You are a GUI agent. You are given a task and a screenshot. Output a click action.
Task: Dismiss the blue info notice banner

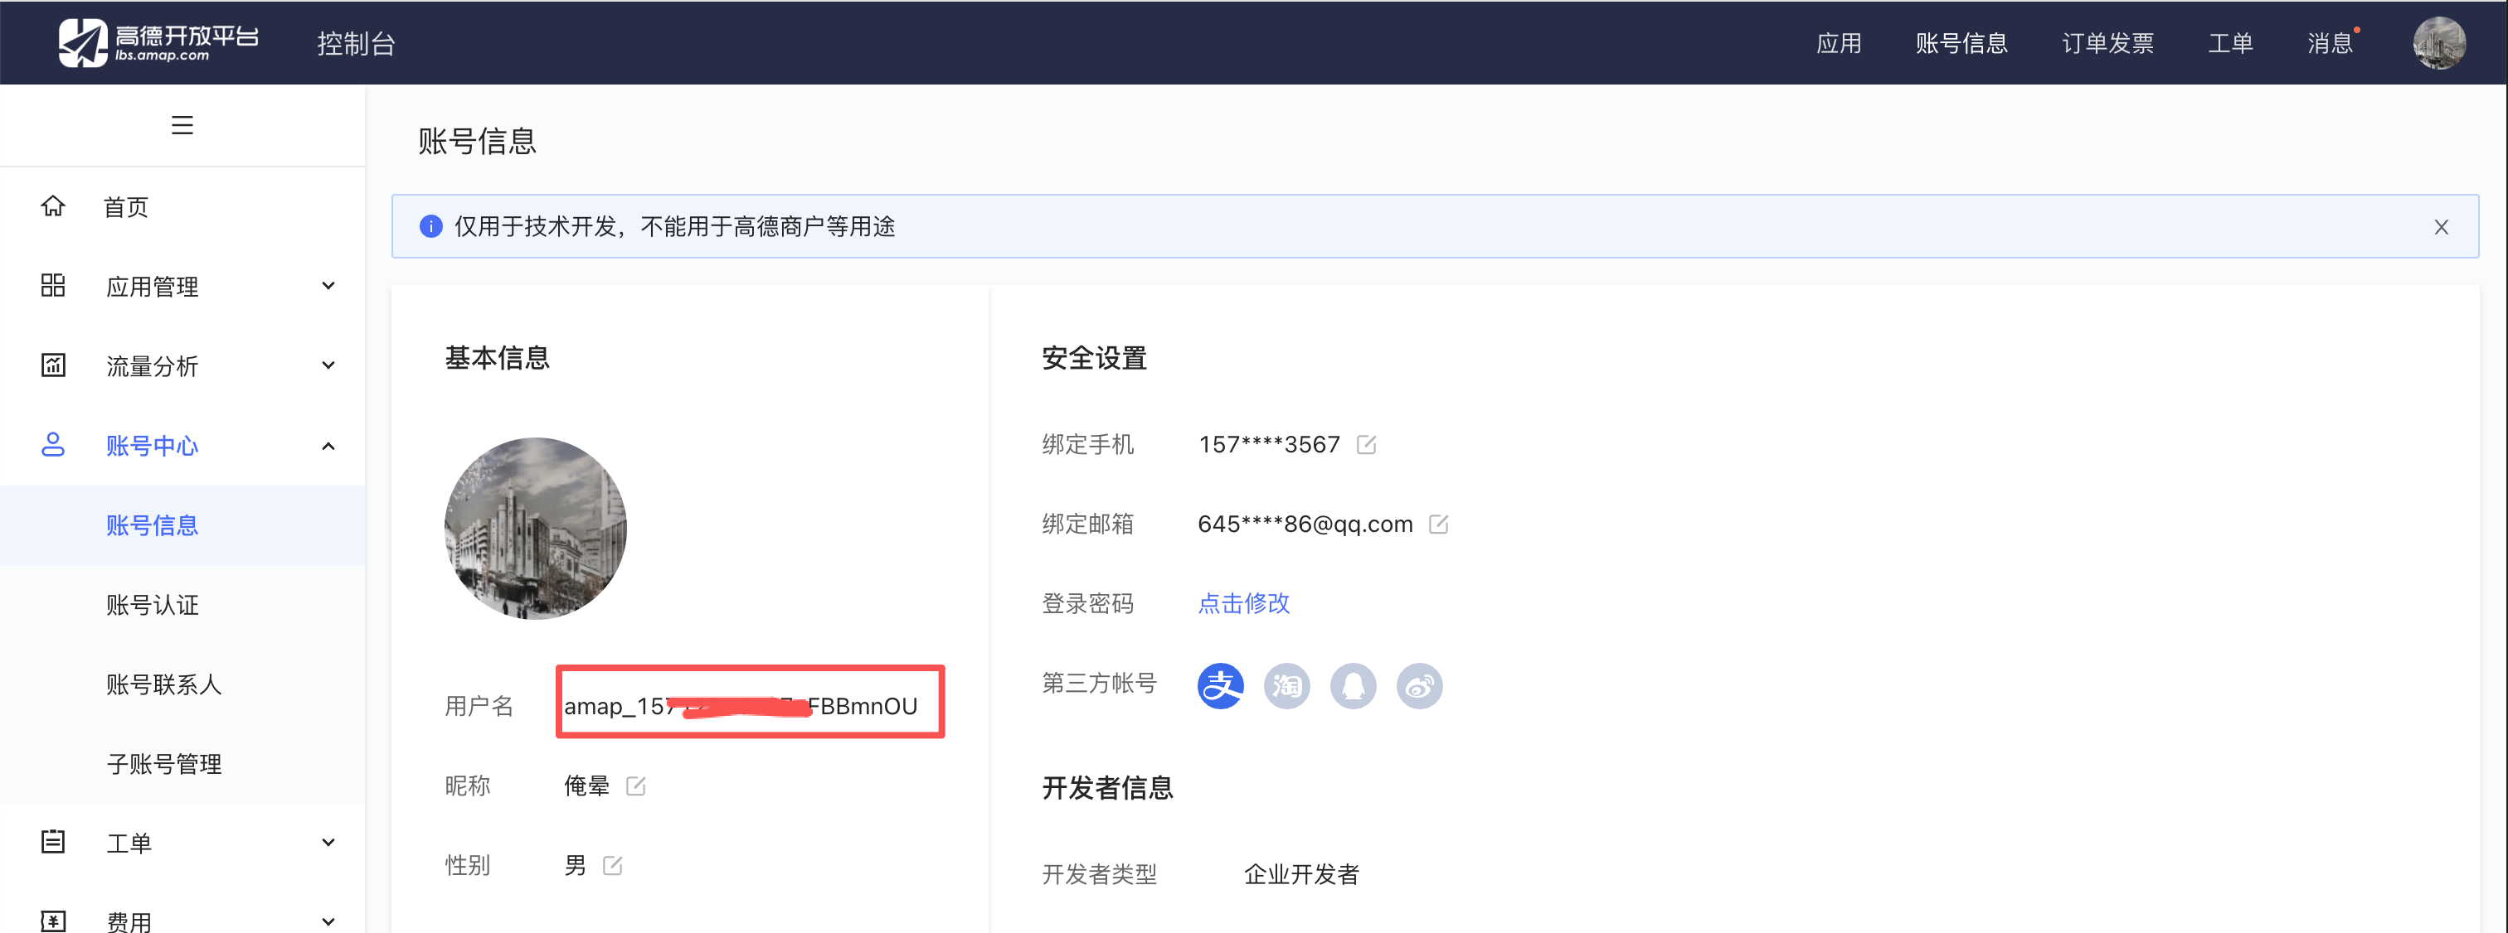pyautogui.click(x=2441, y=227)
